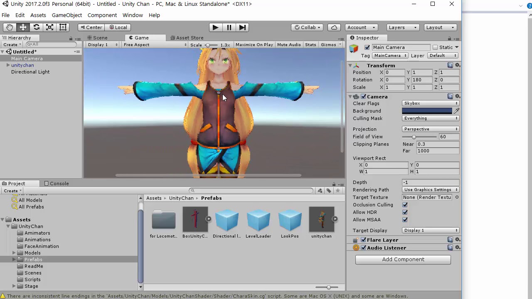Open Transform component help icon
532x299 pixels.
[x=450, y=65]
